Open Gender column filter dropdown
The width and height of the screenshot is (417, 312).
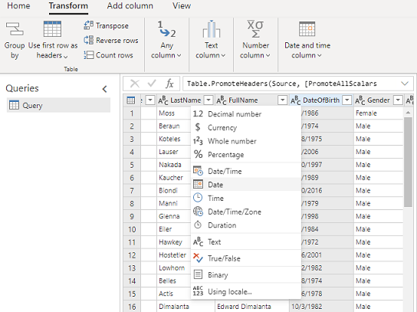pyautogui.click(x=398, y=100)
